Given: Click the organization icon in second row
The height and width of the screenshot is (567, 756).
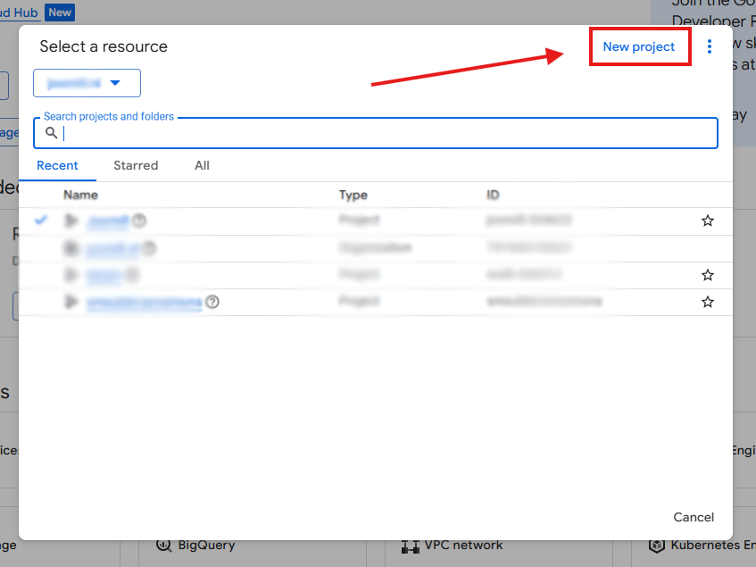Looking at the screenshot, I should pyautogui.click(x=71, y=248).
